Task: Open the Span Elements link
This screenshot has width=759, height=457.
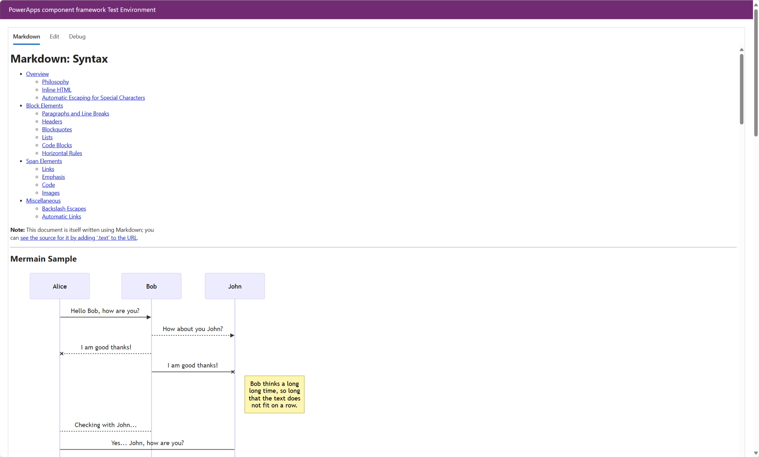Action: click(x=44, y=161)
